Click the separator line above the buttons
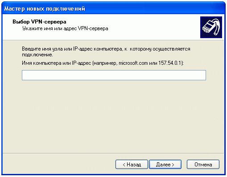The height and width of the screenshot is (177, 227). tap(113, 153)
